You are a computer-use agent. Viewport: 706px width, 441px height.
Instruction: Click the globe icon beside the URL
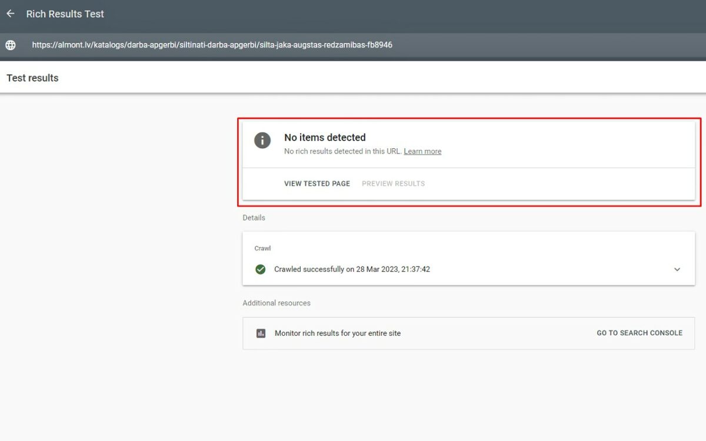(11, 45)
